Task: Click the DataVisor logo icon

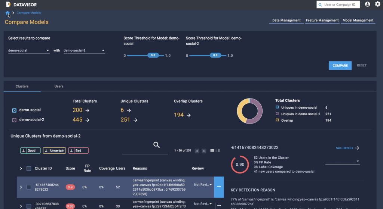Action: [x=8, y=4]
